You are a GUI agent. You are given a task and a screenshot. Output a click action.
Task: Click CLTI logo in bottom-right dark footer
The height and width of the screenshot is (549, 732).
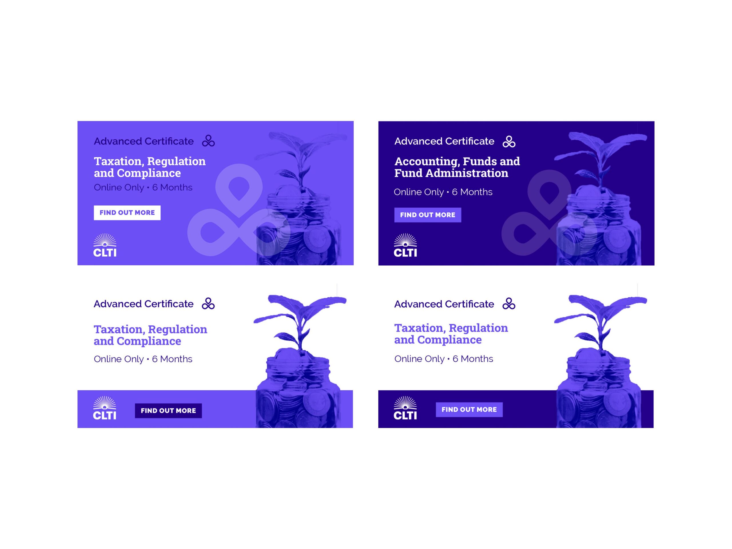click(x=405, y=408)
